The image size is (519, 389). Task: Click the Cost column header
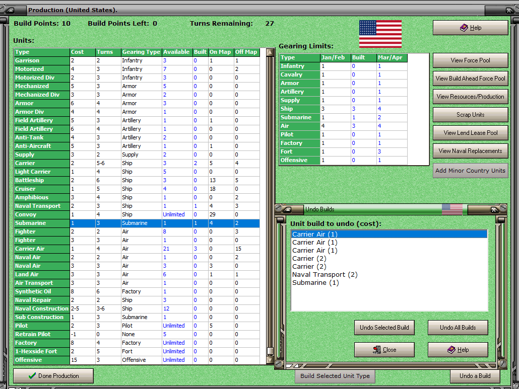click(x=83, y=52)
